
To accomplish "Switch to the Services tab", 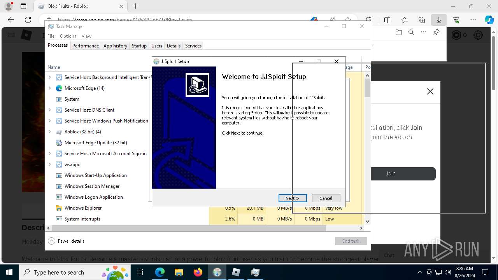I will [193, 46].
